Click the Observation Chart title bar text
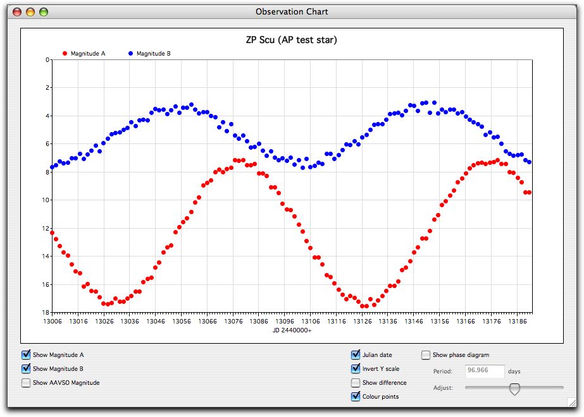584x417 pixels. (292, 12)
